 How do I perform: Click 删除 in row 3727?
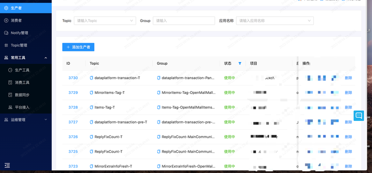click(348, 122)
